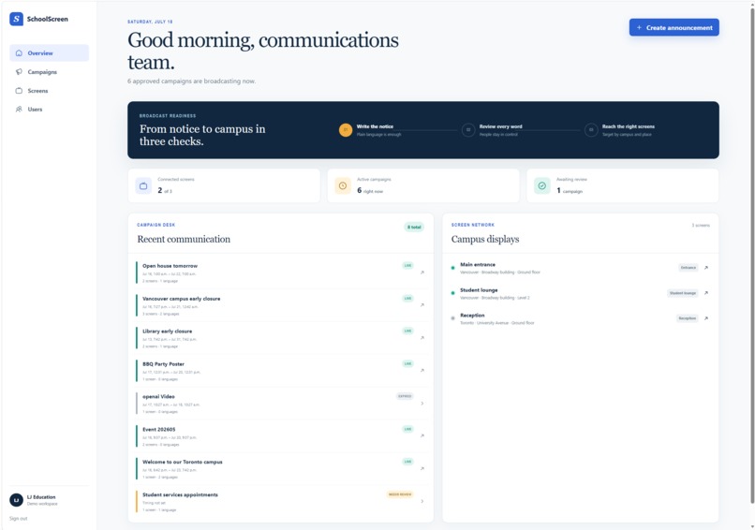Click the Student lounge green status dot
The height and width of the screenshot is (530, 755).
click(x=452, y=293)
